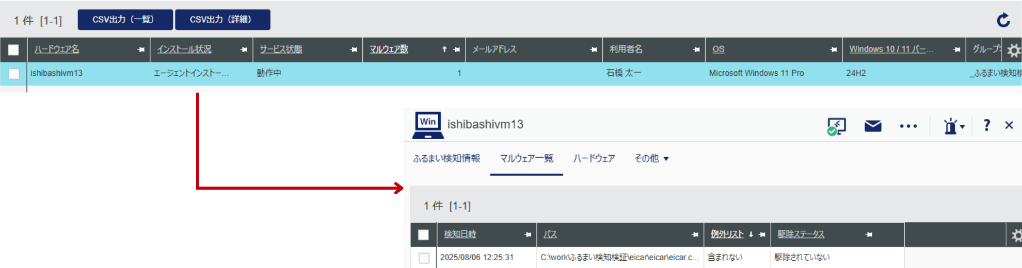
Task: Open the malware list column settings gear
Action: pyautogui.click(x=1016, y=235)
